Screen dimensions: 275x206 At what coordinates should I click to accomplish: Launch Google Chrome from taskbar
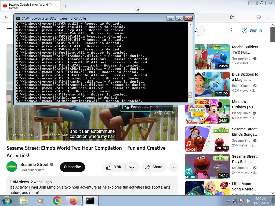coord(57,201)
